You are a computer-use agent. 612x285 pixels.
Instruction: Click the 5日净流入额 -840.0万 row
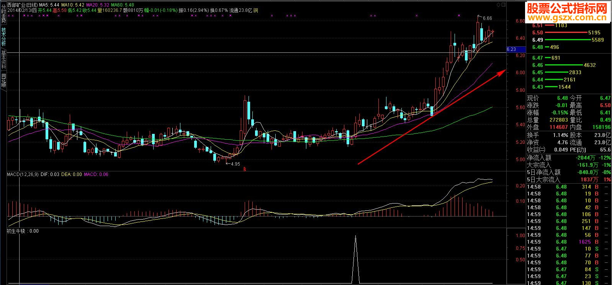(x=569, y=173)
